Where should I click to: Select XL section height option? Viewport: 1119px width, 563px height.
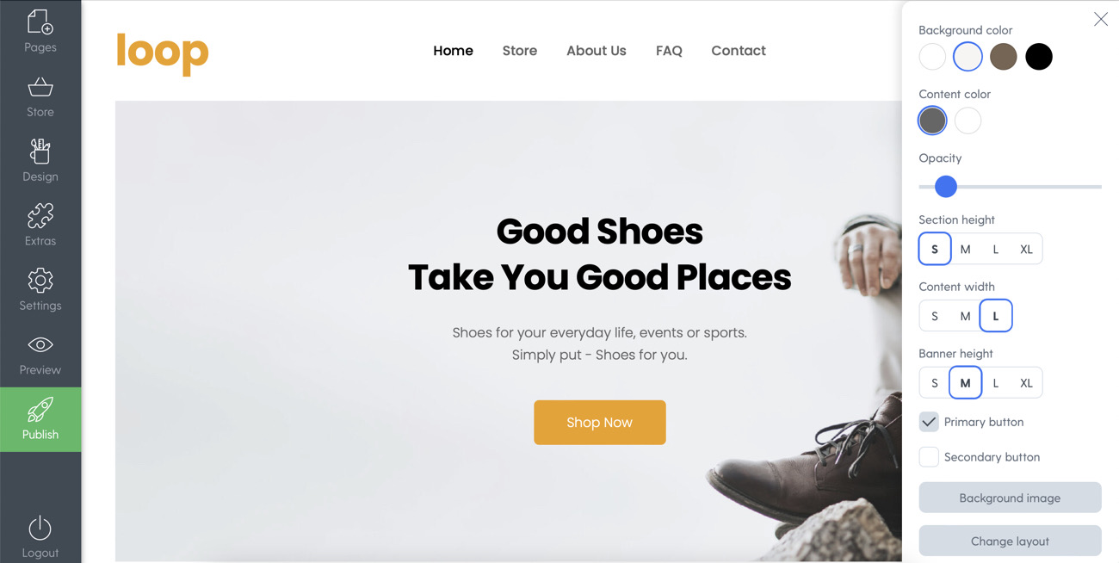pos(1026,249)
